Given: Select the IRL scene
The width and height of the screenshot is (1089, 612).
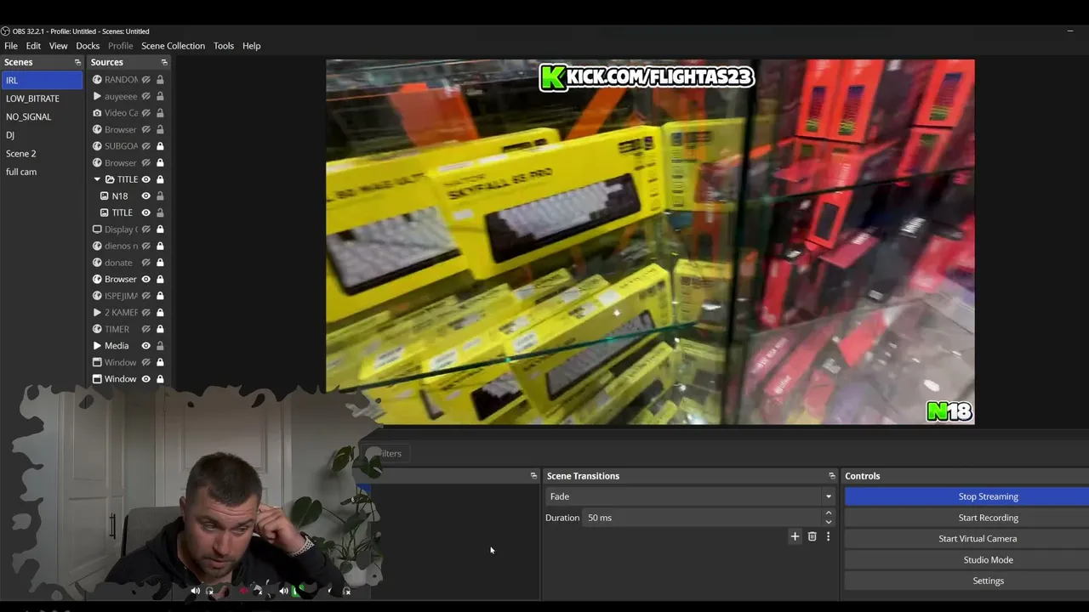Looking at the screenshot, I should (x=42, y=80).
